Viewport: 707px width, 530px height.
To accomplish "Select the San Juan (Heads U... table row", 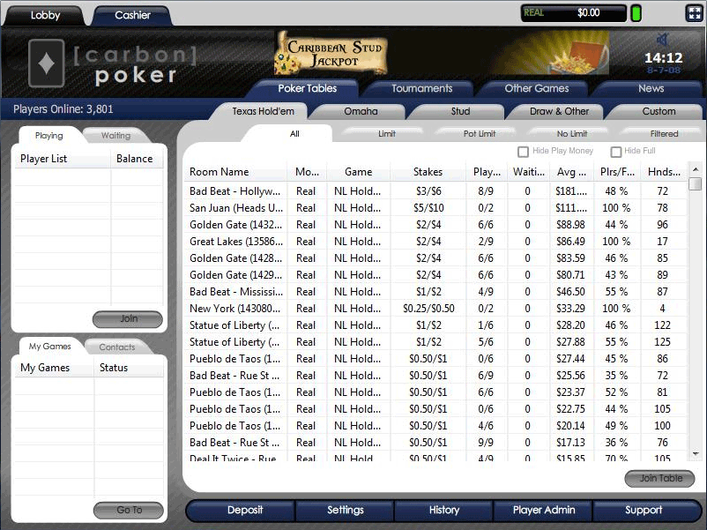I will (435, 208).
